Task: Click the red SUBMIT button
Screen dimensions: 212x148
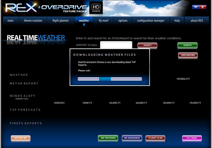Action: 147,45
